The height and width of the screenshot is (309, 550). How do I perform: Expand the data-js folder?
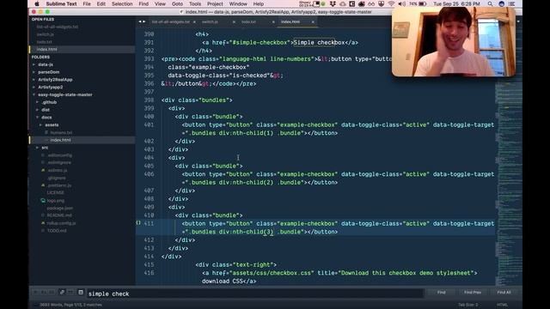(46, 64)
